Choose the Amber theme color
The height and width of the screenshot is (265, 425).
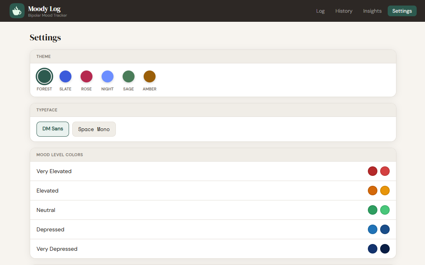[149, 76]
